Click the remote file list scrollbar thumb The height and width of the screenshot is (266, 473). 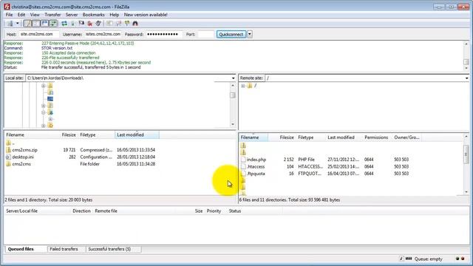pyautogui.click(x=466, y=154)
